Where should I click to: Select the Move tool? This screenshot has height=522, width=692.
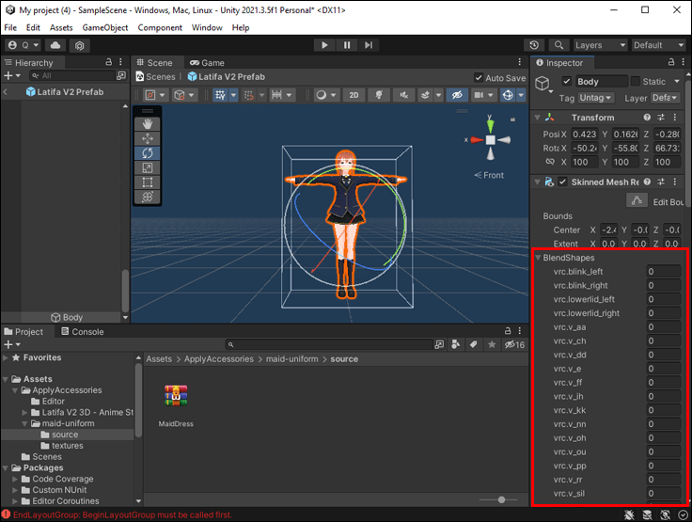(148, 138)
